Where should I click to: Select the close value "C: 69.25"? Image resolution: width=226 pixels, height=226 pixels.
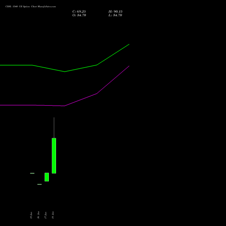pos(79,12)
